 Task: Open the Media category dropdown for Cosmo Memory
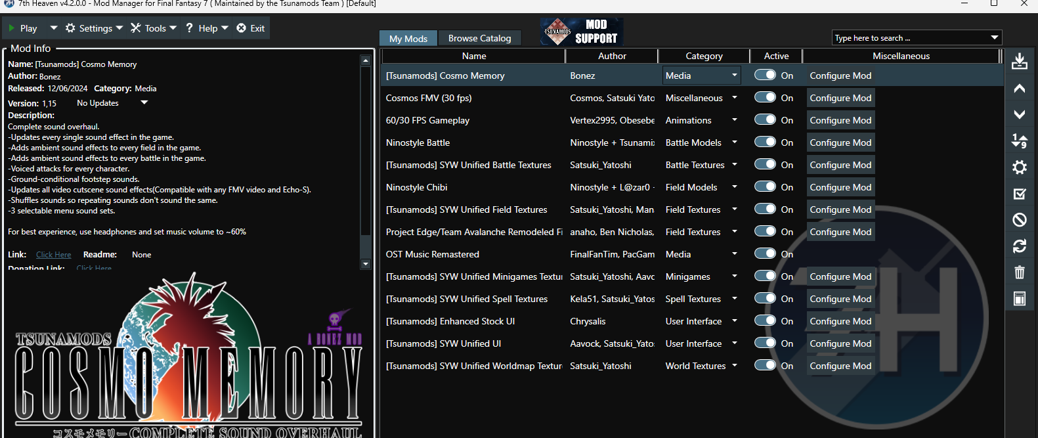pyautogui.click(x=701, y=76)
